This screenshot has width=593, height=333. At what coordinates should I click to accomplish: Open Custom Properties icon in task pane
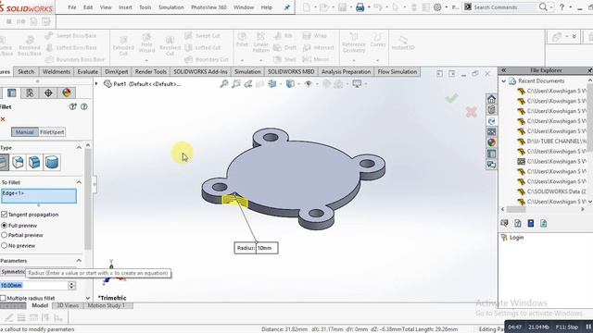(491, 154)
